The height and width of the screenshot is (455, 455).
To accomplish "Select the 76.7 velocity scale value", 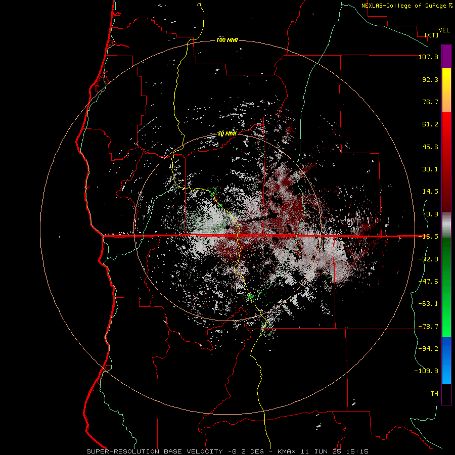I will (x=430, y=102).
